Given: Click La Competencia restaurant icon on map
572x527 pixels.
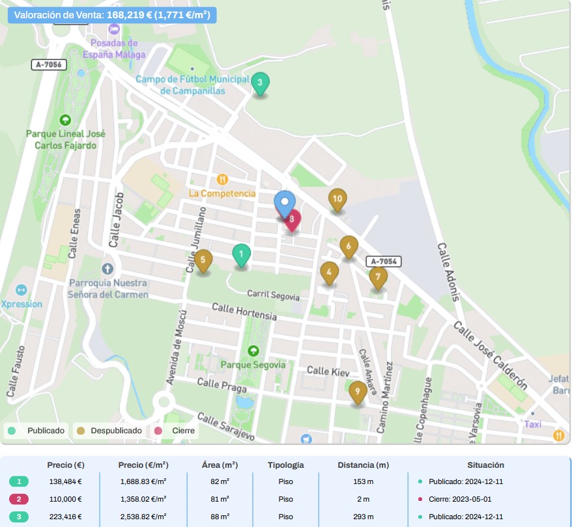Looking at the screenshot, I should click(x=223, y=179).
